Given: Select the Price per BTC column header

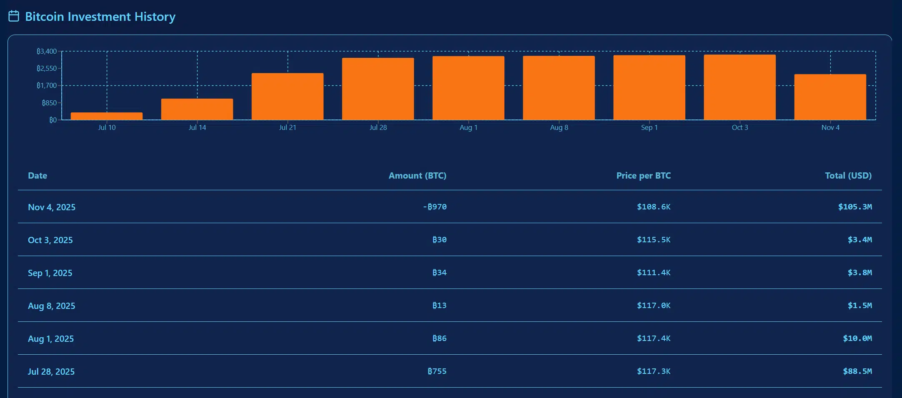Looking at the screenshot, I should [643, 176].
